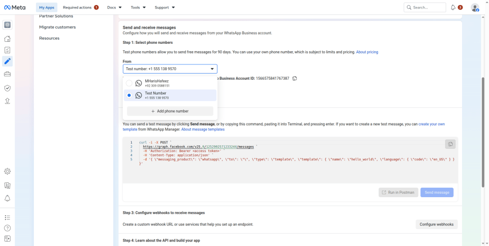Click the Meta logo
This screenshot has height=246, width=489.
[15, 7]
